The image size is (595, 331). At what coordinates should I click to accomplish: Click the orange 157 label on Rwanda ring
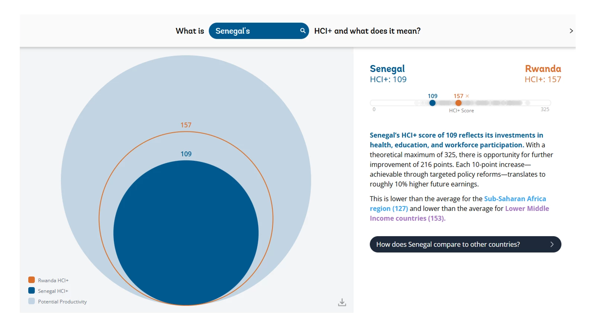pos(186,125)
